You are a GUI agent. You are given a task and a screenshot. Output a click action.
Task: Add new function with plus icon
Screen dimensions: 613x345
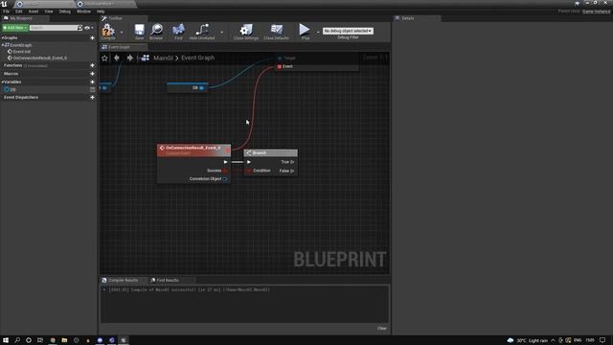pyautogui.click(x=92, y=65)
